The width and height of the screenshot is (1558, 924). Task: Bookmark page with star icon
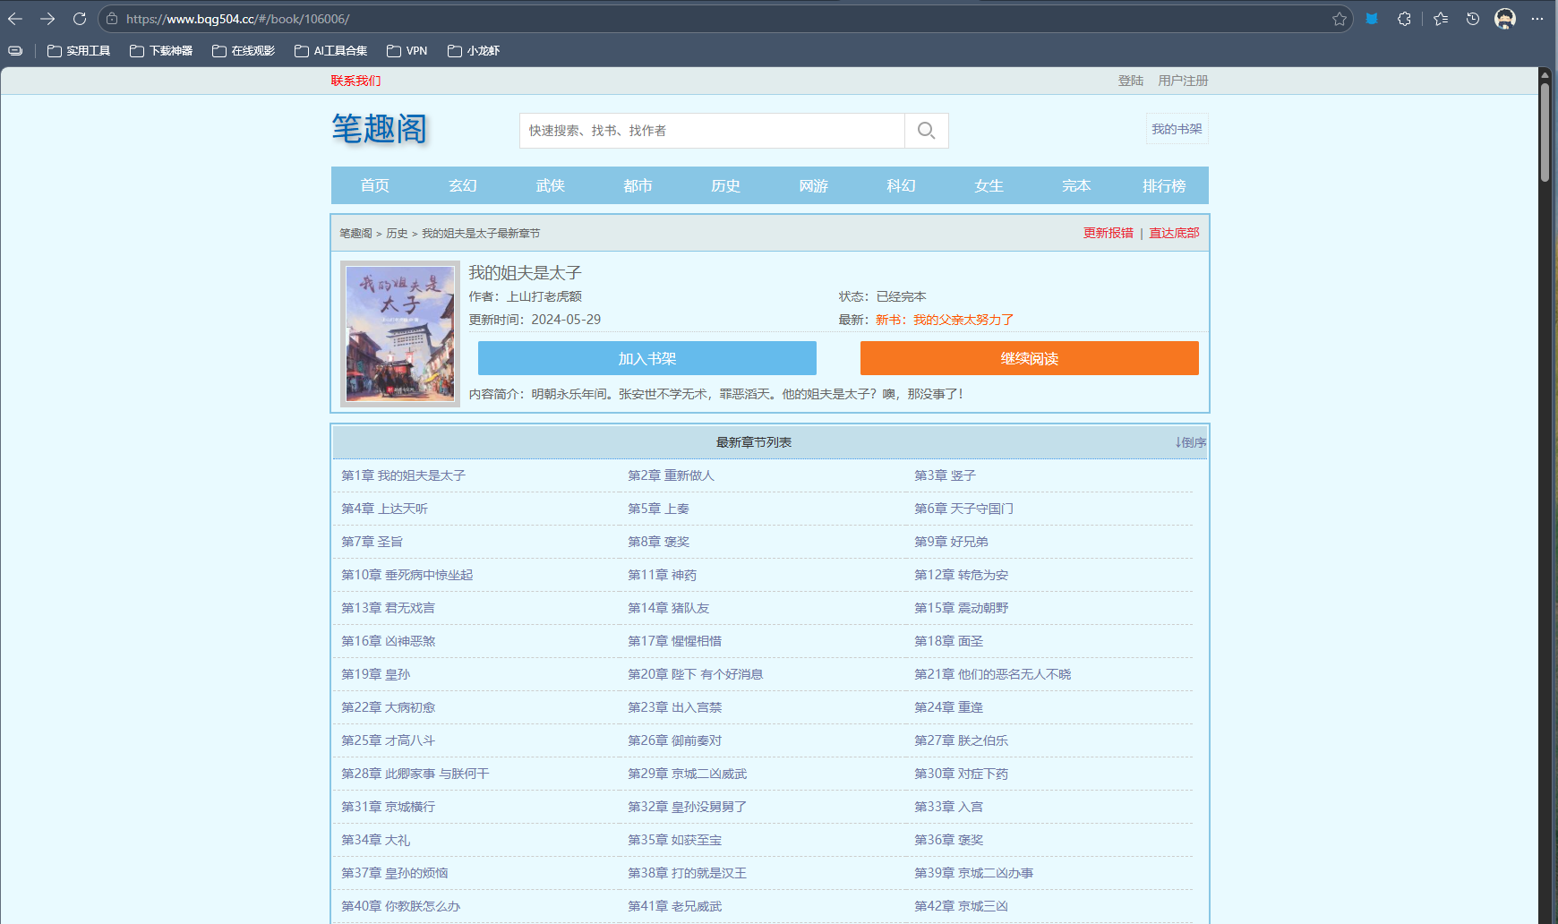[1339, 19]
